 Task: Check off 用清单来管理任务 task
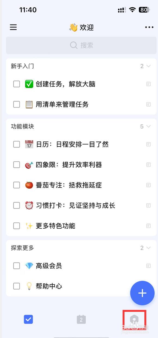(17, 104)
